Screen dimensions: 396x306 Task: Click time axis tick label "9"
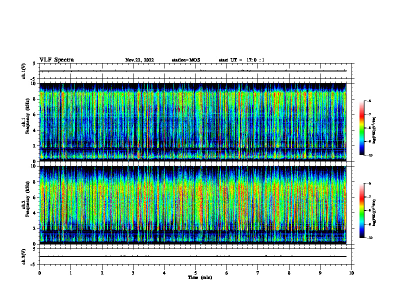click(x=320, y=273)
